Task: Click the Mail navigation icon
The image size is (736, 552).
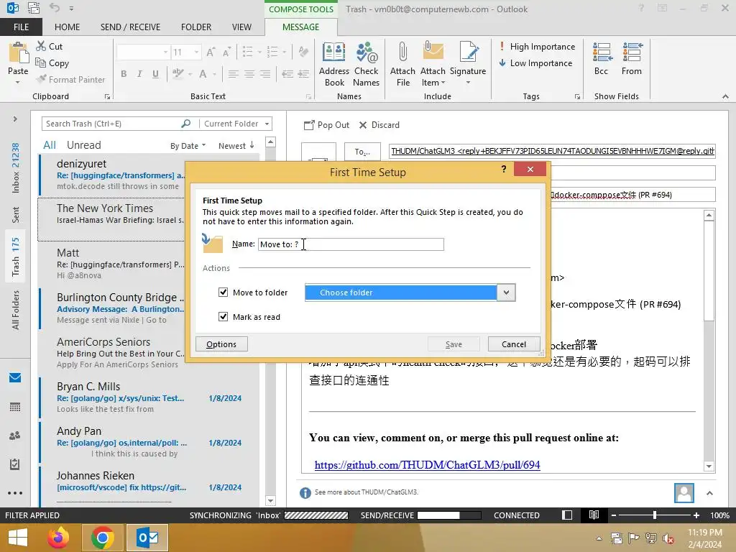Action: click(15, 377)
